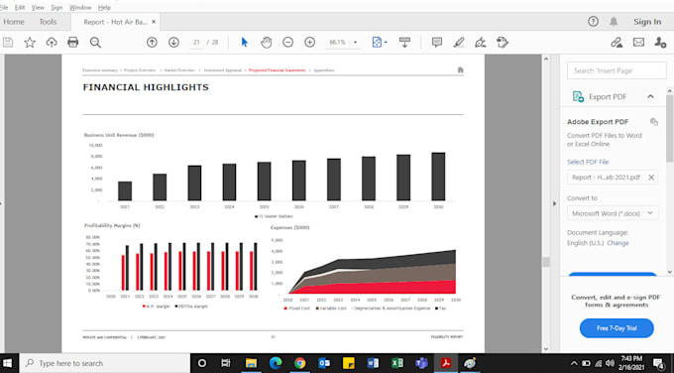Zoom in with the plus icon
Viewport: 674px width, 373px height.
309,43
